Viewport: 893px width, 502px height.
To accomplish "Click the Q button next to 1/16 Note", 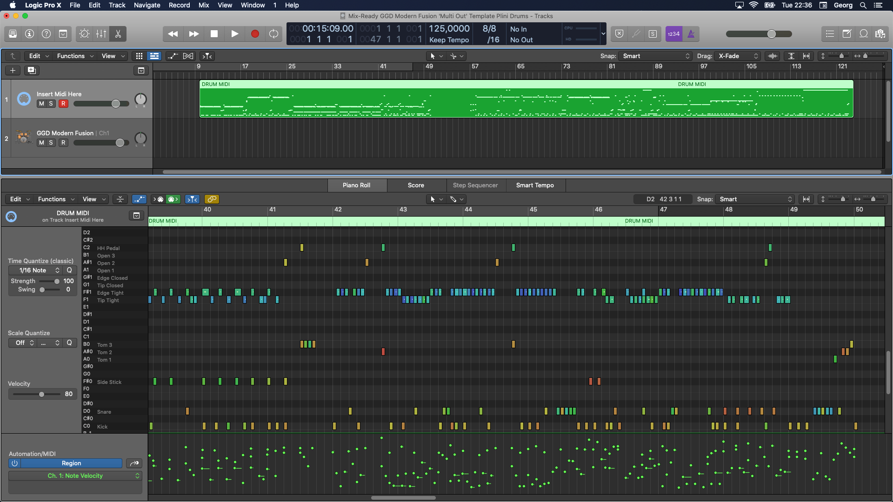I will [69, 271].
